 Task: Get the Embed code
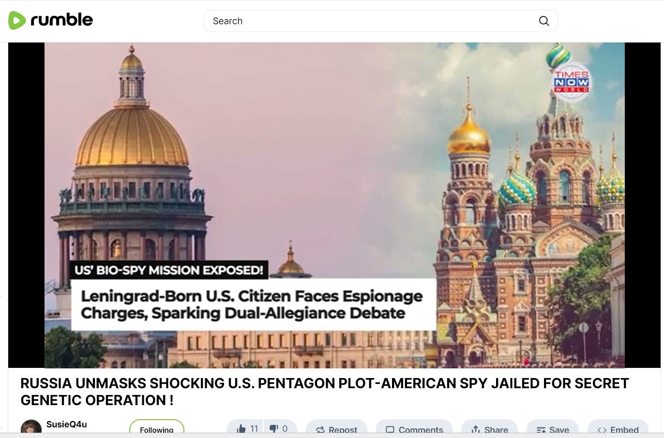click(x=618, y=427)
